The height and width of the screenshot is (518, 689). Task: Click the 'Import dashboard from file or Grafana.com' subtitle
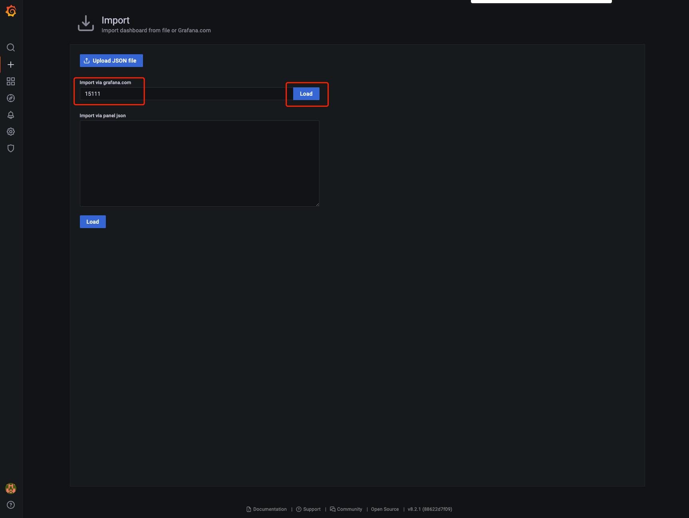(156, 30)
